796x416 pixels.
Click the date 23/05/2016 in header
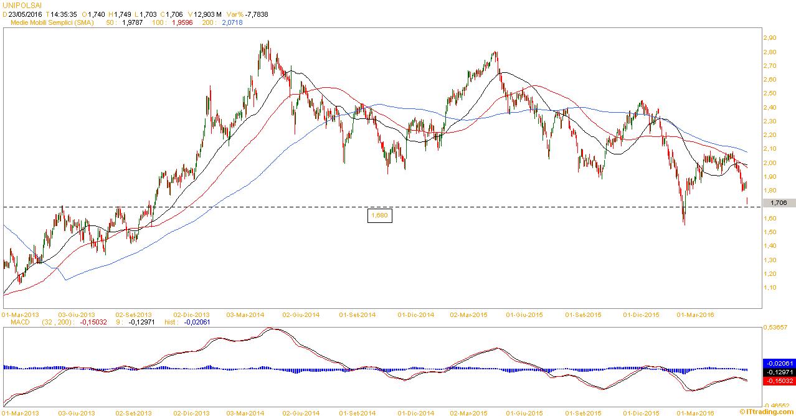pyautogui.click(x=26, y=13)
